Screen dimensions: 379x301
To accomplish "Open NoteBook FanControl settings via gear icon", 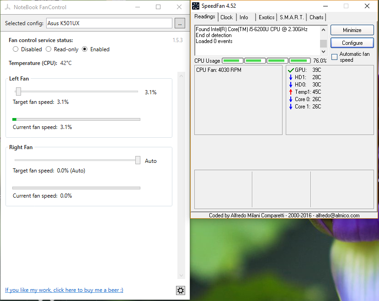I will 180,290.
